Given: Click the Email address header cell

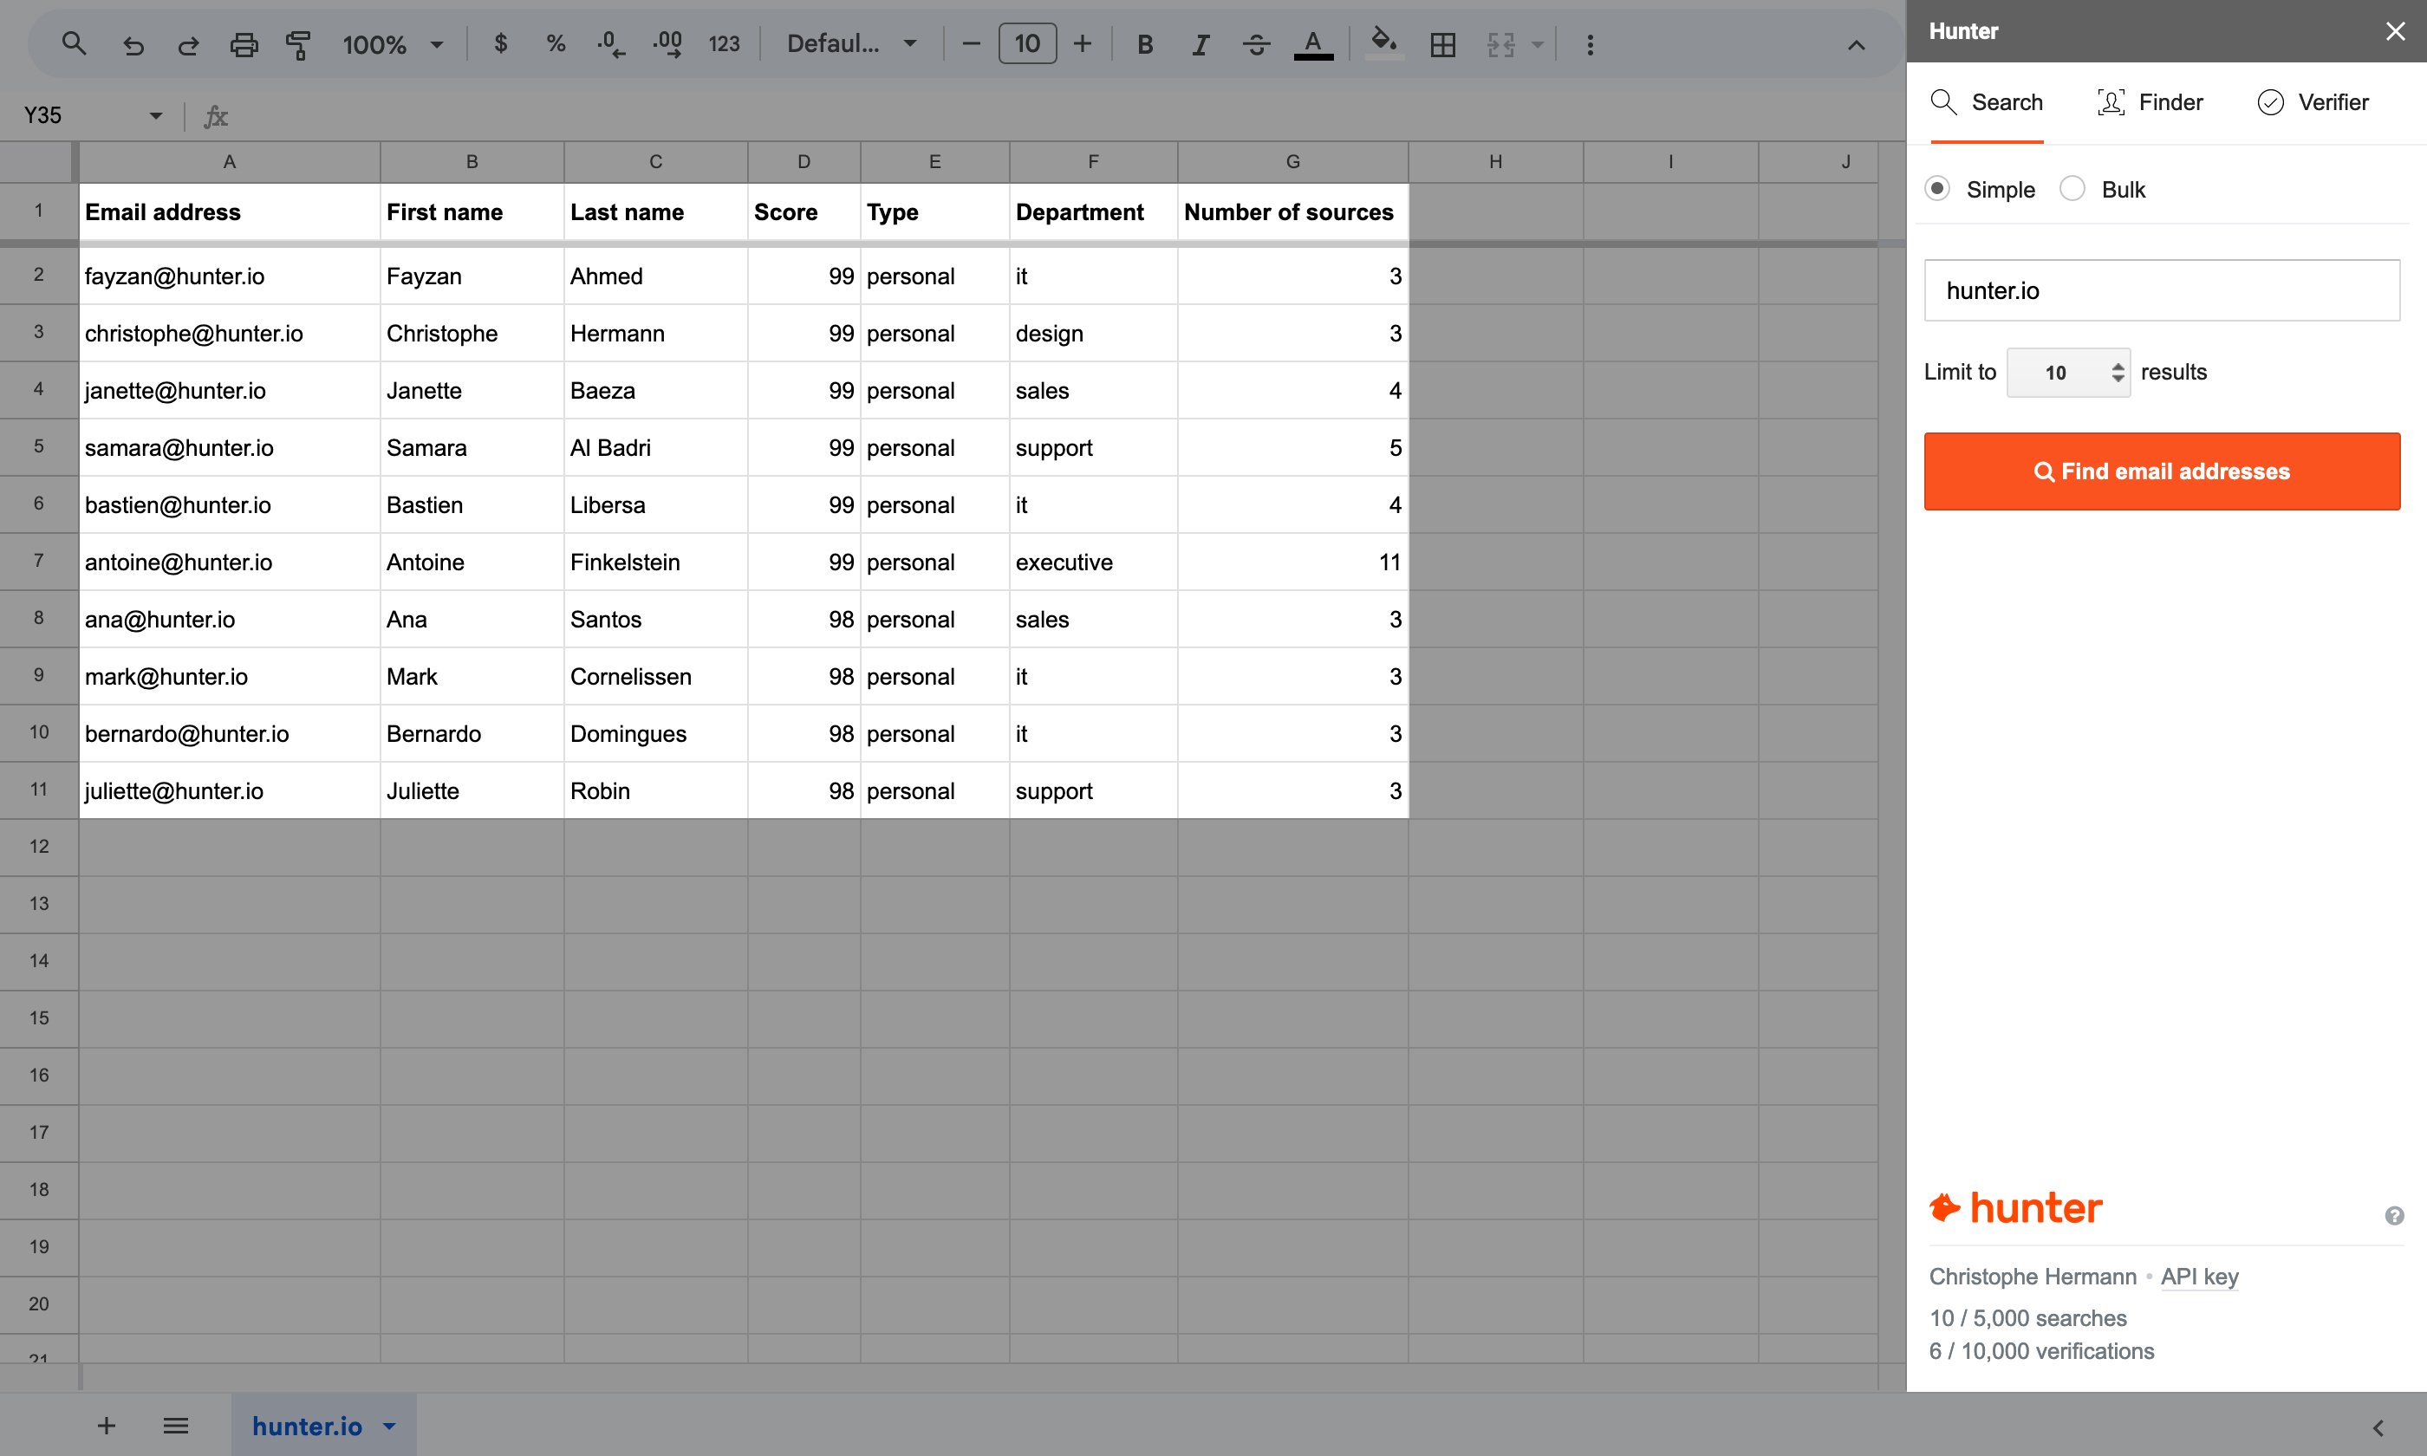Looking at the screenshot, I should coord(230,212).
